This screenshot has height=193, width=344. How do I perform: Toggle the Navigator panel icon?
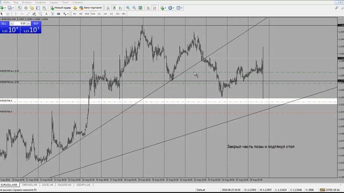click(32, 8)
